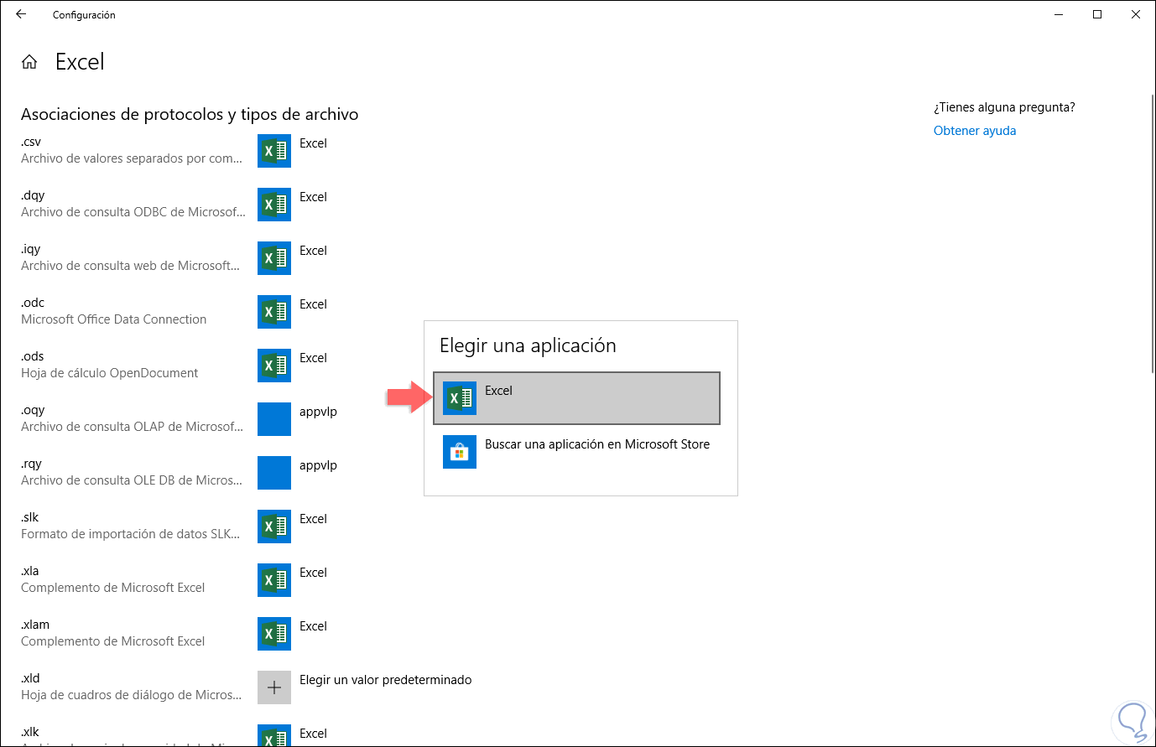Click 'Archivo de consulta OLE DB de Micros...' text
This screenshot has height=747, width=1156.
tap(132, 480)
